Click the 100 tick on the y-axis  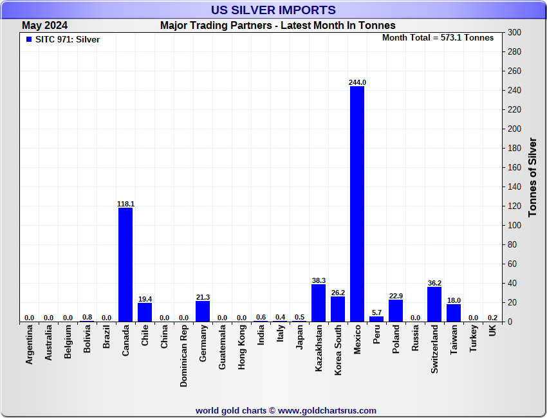point(515,226)
